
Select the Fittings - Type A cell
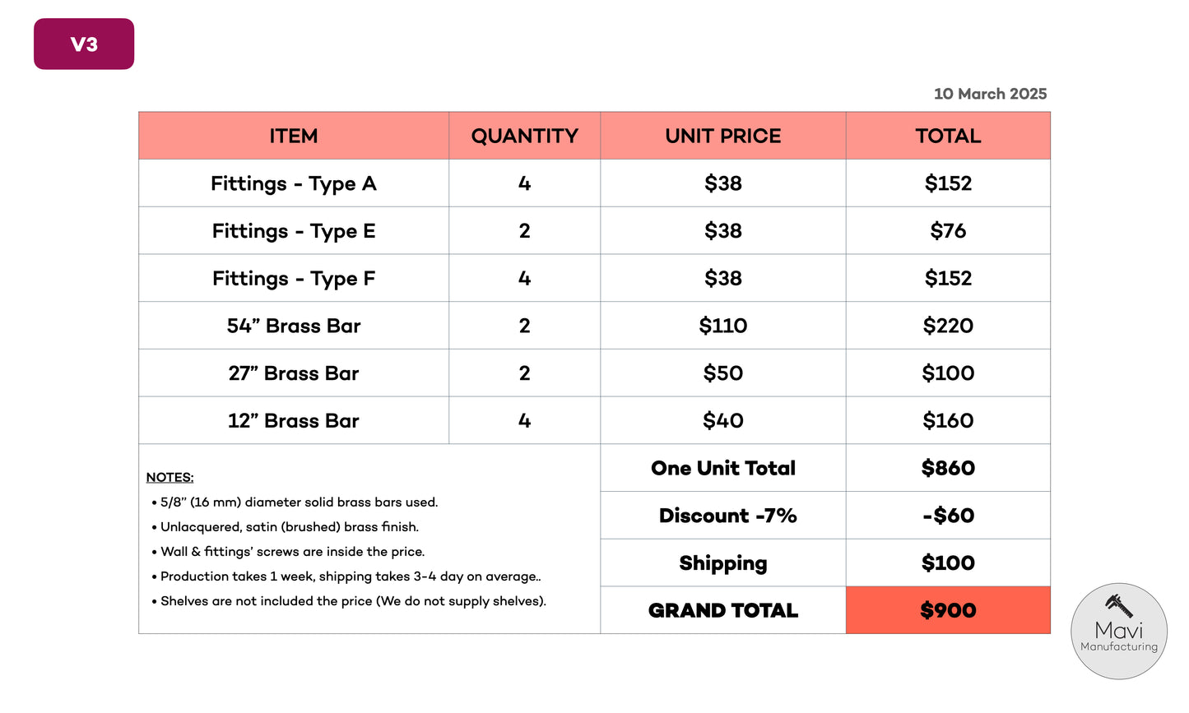294,183
